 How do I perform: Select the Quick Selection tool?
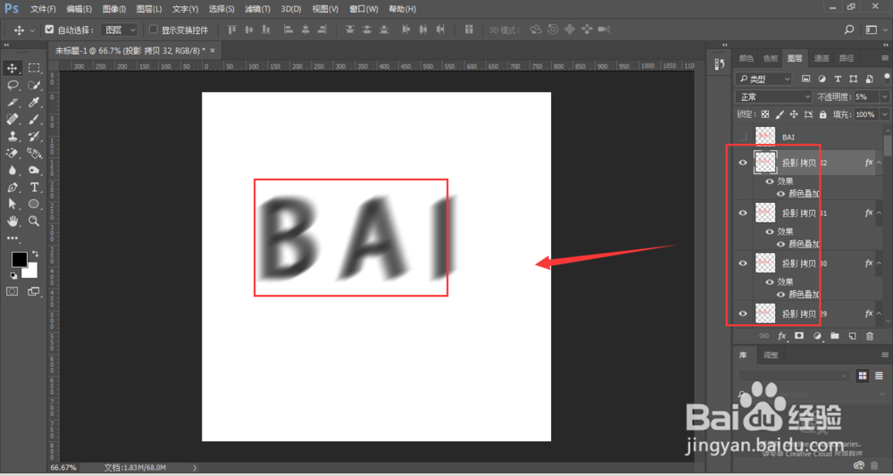click(34, 86)
